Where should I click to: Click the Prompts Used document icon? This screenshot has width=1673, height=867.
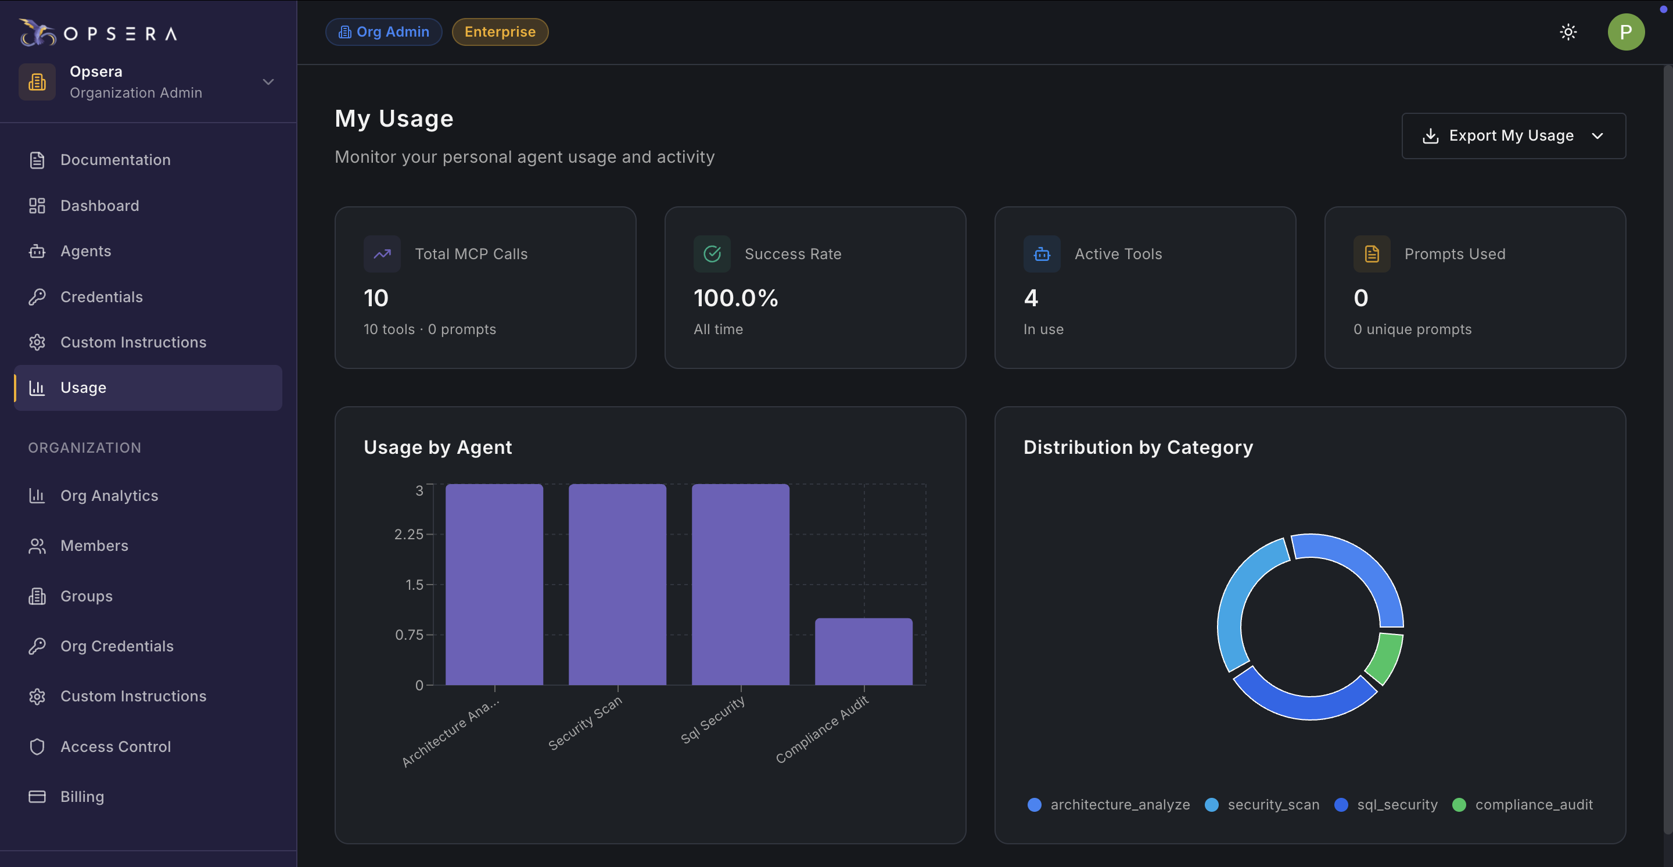point(1372,254)
